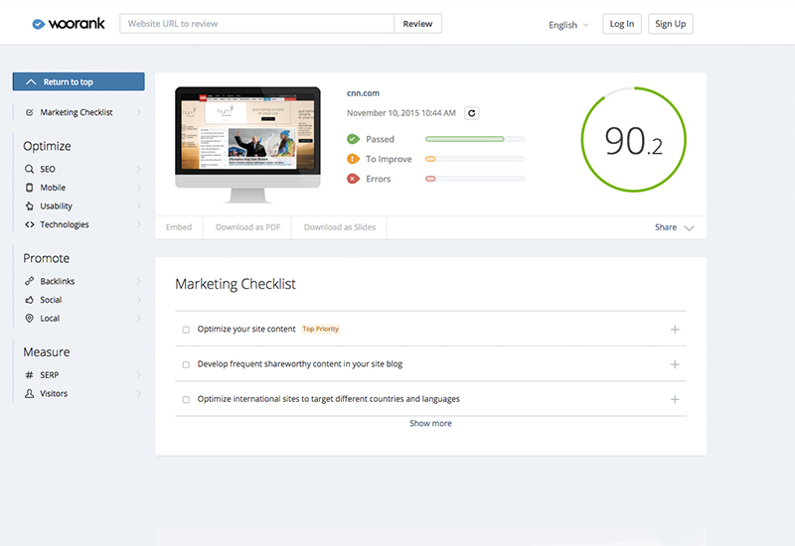Click the Website URL to review field
Screen dimensions: 795x546
coord(256,24)
